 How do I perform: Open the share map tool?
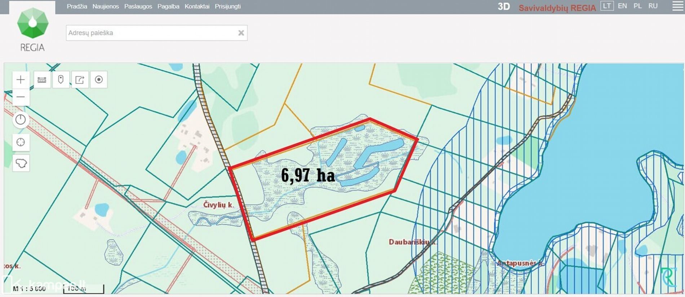click(80, 80)
